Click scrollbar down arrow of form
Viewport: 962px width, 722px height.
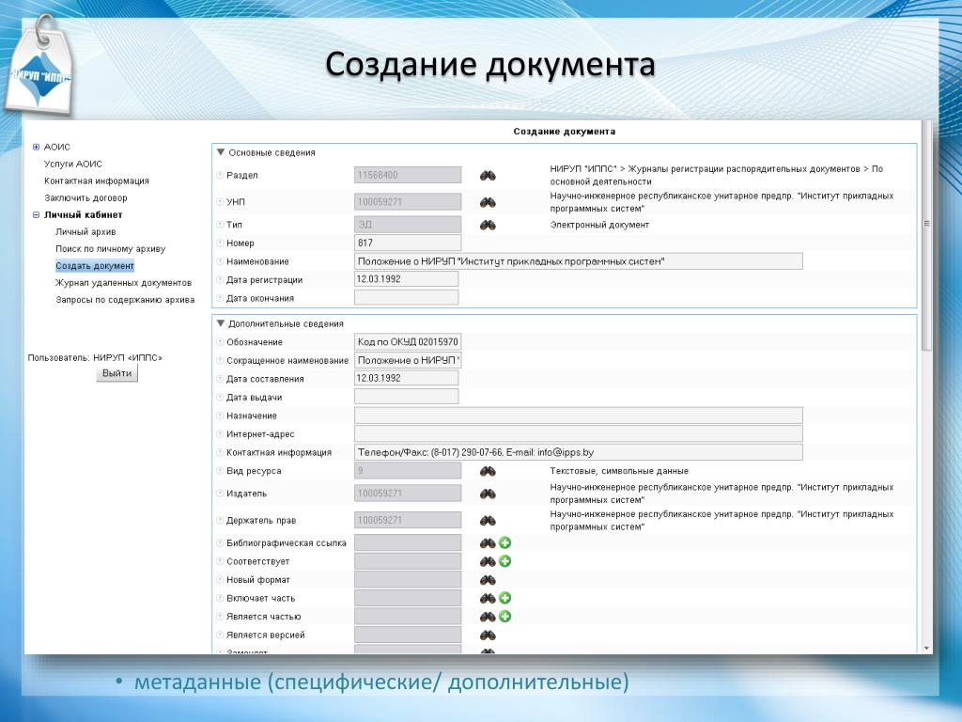click(926, 648)
